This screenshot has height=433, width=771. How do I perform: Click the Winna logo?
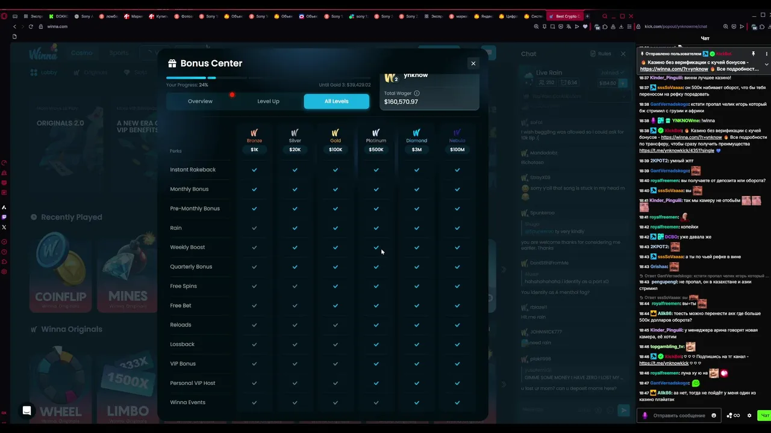pyautogui.click(x=43, y=53)
